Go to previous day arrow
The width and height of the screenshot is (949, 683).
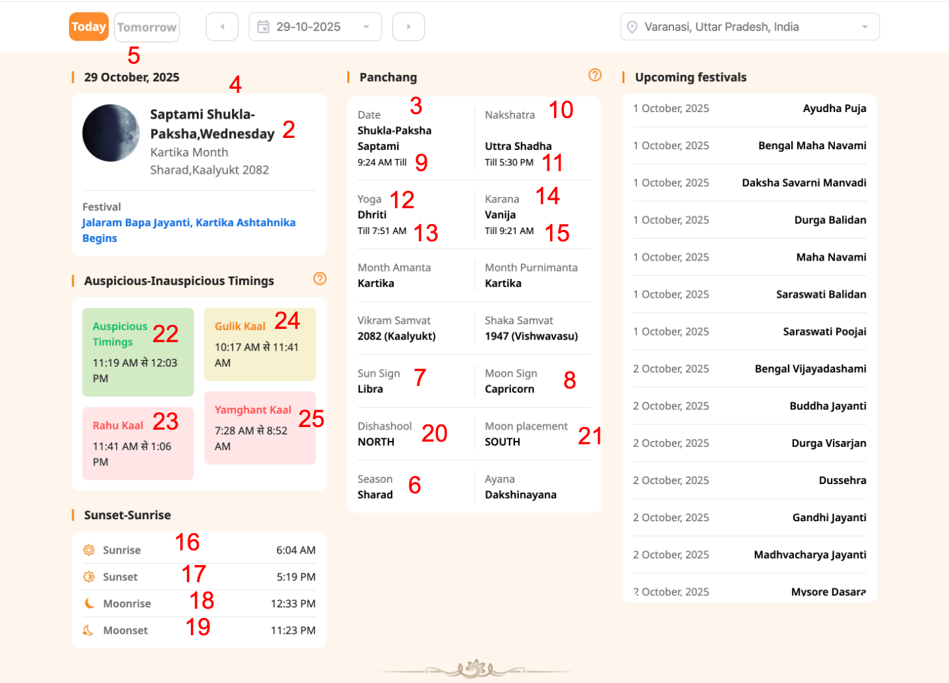tap(222, 27)
